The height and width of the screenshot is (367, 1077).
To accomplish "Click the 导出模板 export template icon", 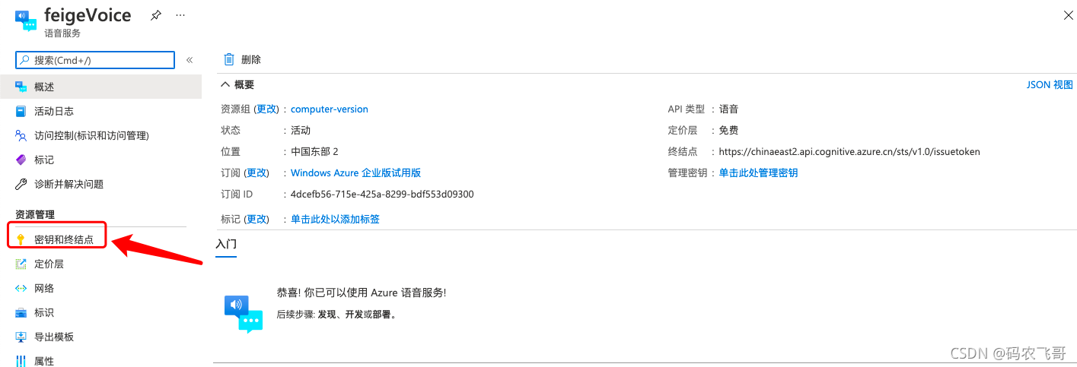I will click(21, 337).
